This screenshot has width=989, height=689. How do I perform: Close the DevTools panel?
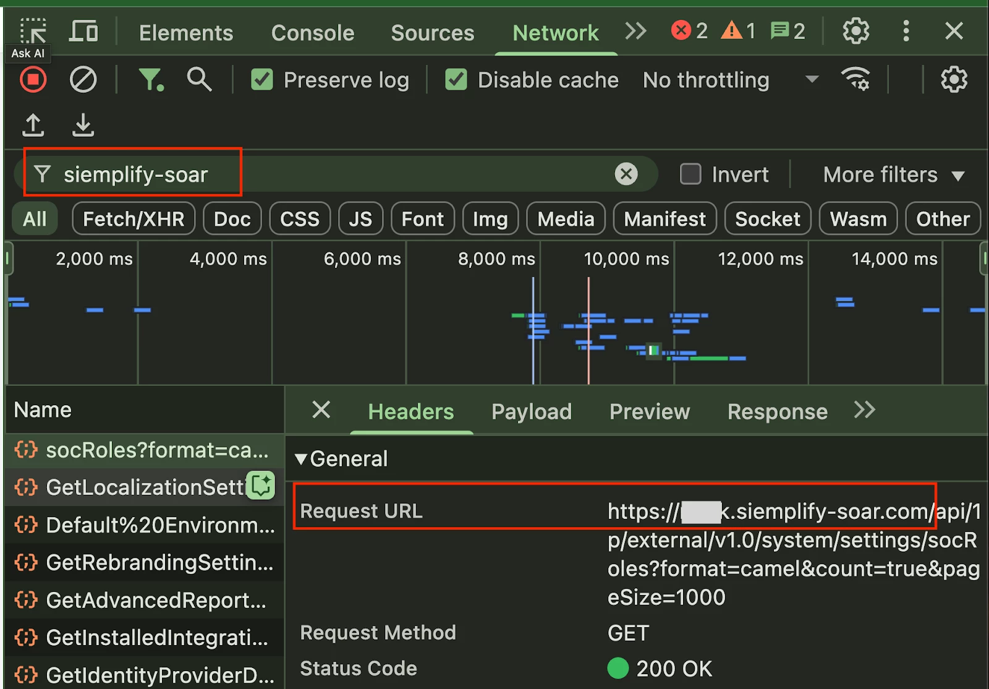[x=954, y=31]
